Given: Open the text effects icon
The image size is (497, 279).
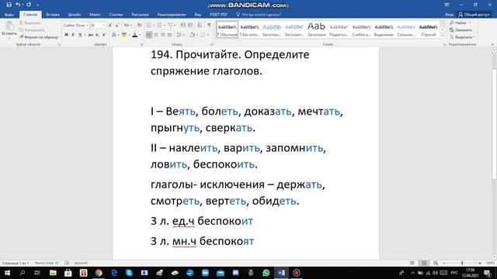Looking at the screenshot, I should pyautogui.click(x=114, y=35).
